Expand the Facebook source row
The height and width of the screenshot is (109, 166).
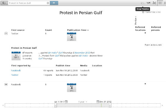(x=6, y=84)
